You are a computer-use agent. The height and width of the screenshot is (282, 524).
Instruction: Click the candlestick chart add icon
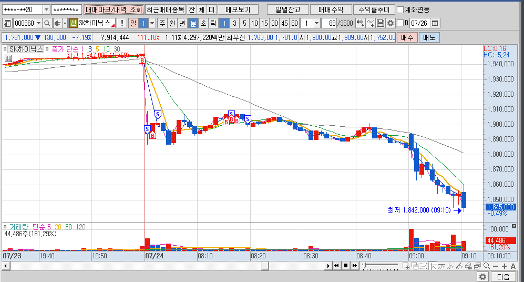(360, 23)
